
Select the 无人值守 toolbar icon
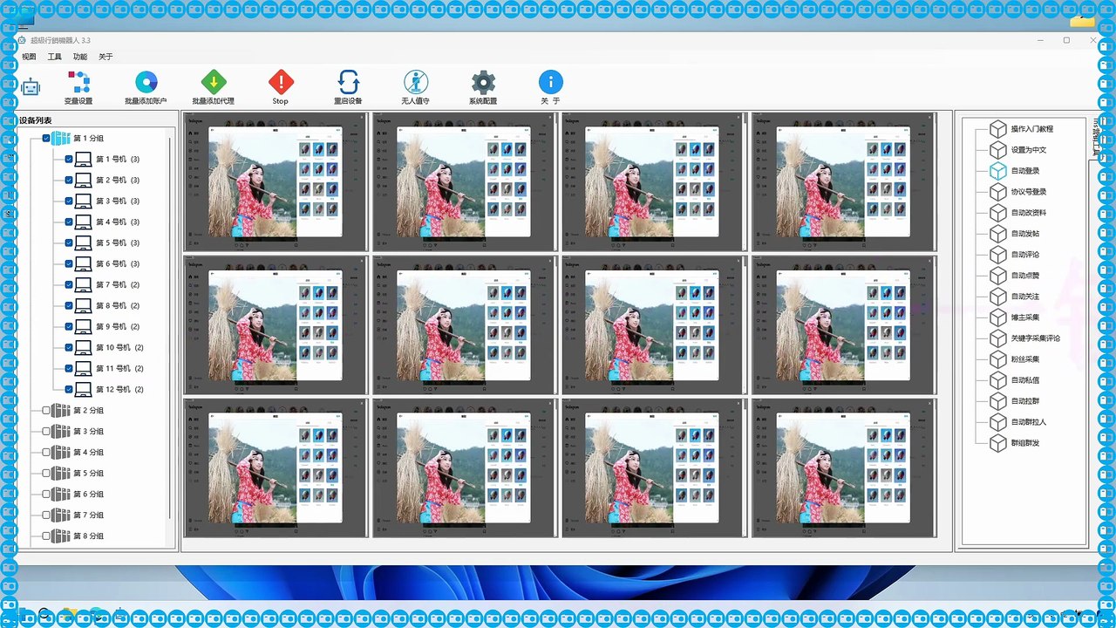[416, 83]
